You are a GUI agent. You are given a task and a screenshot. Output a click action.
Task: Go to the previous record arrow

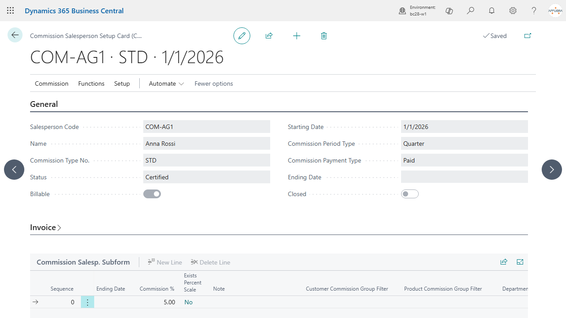point(14,170)
